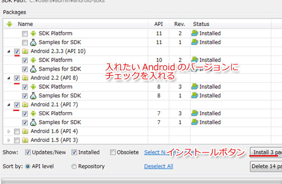Click the Android icon in Name header
The height and width of the screenshot is (184, 282).
9,24
